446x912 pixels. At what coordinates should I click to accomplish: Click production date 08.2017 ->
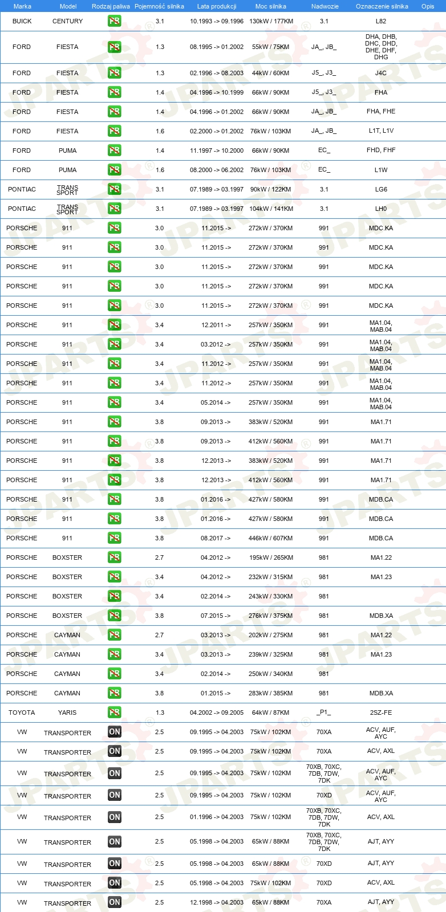point(216,538)
